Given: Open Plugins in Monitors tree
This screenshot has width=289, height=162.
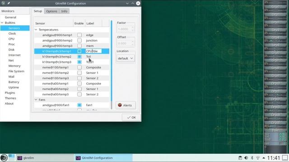Looking at the screenshot, I should pos(10,93).
